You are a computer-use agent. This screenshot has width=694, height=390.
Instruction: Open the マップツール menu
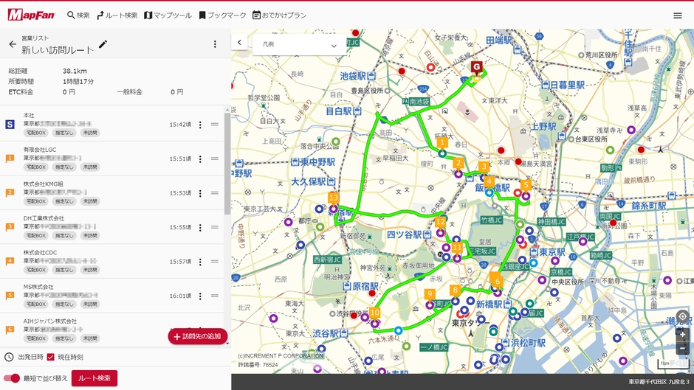click(168, 15)
